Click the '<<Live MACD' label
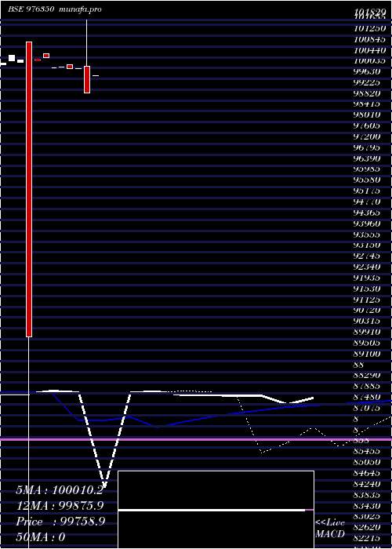Screen dimensions: 392x549 330,529
